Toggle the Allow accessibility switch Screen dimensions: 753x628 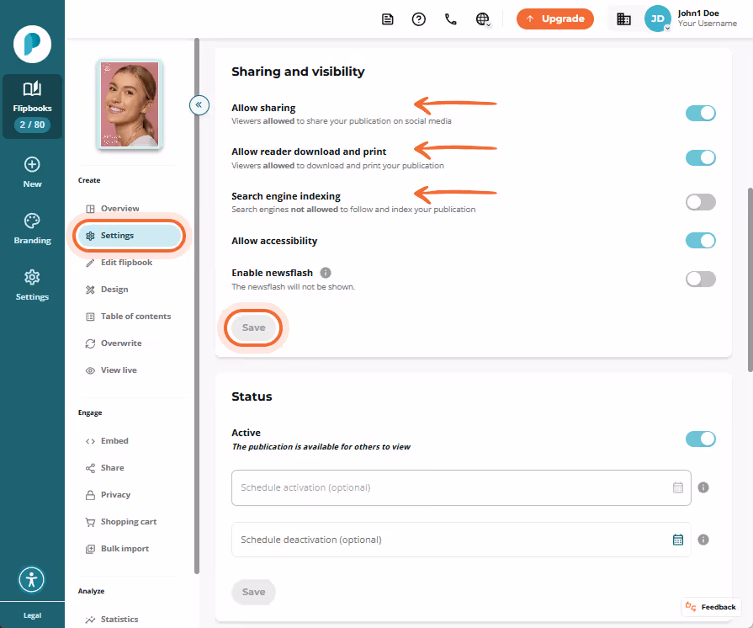tap(700, 241)
